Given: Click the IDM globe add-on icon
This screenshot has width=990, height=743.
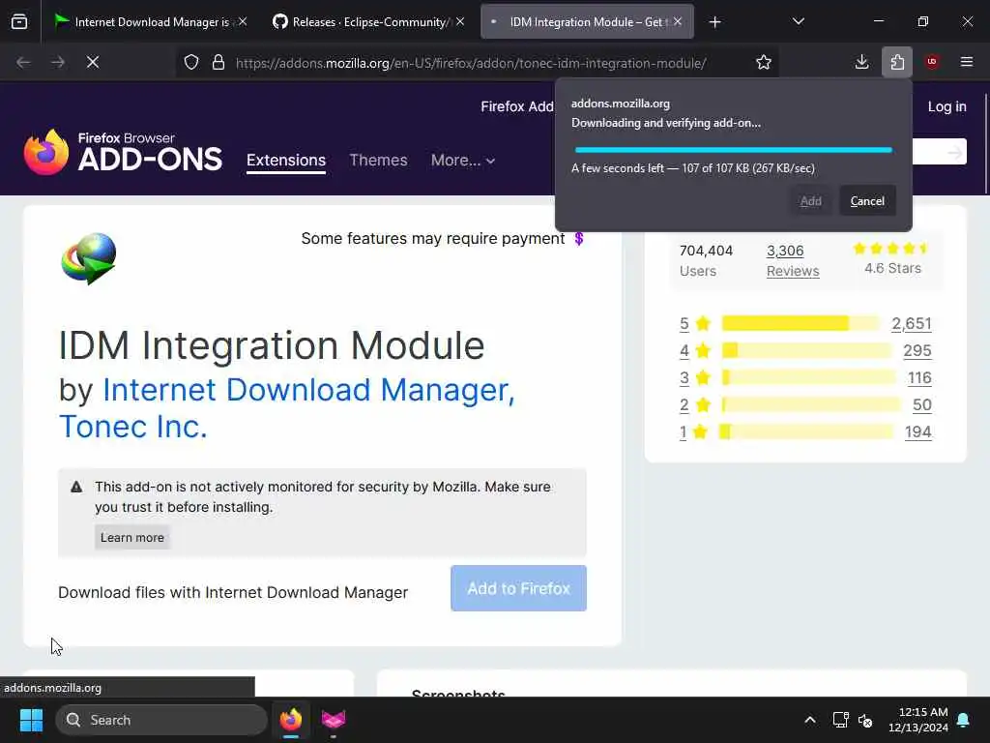Looking at the screenshot, I should tap(89, 259).
